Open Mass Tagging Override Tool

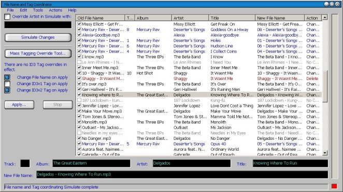pos(38,53)
